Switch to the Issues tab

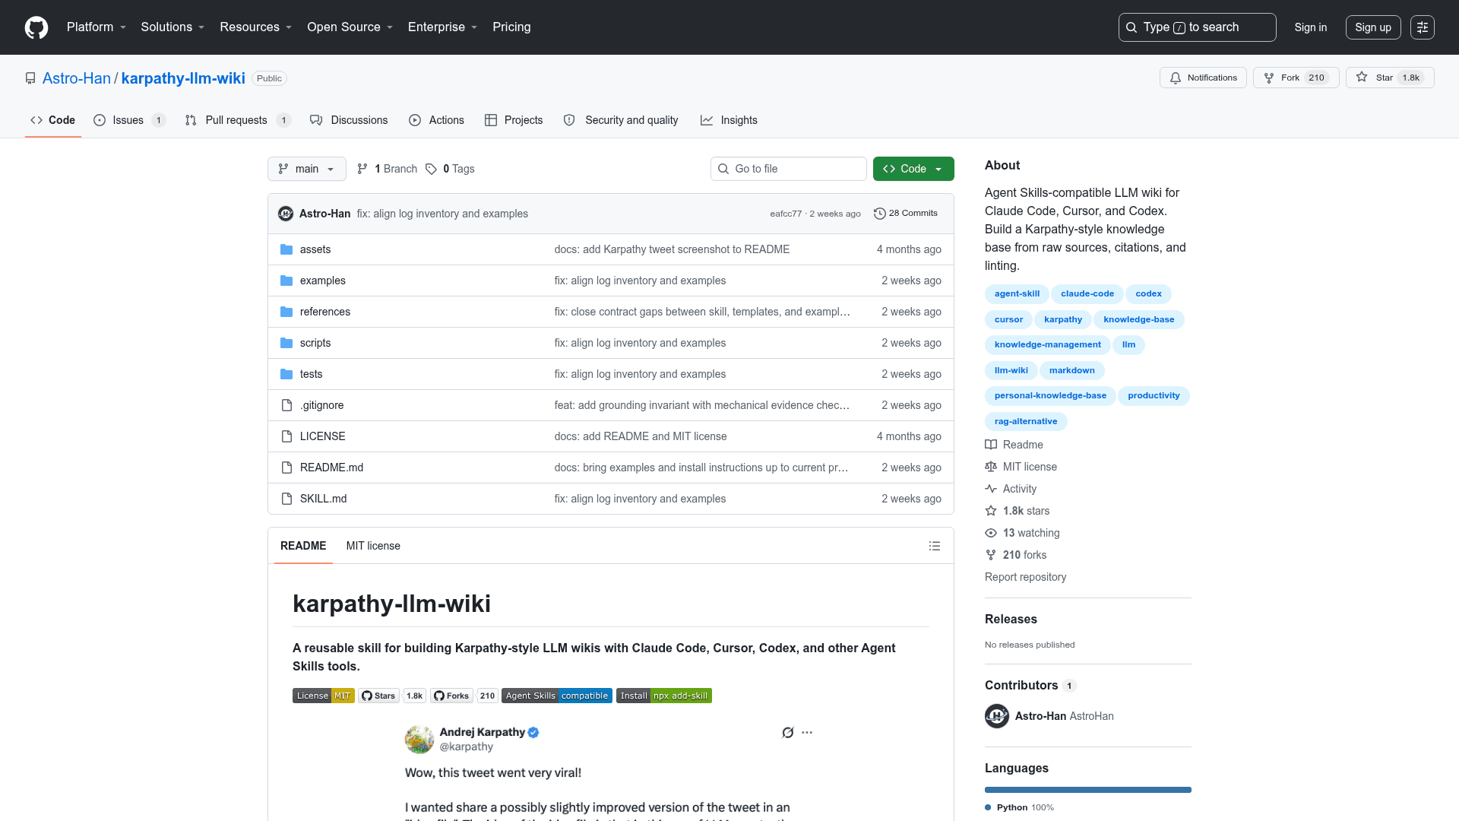point(129,120)
